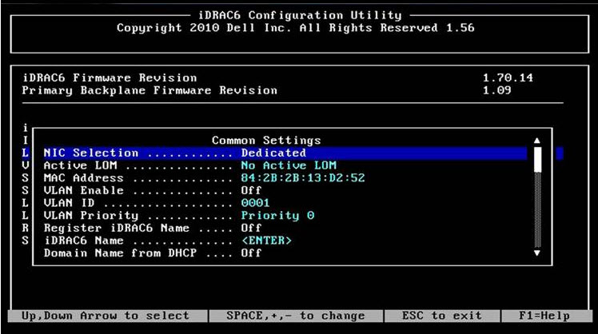Change NIC Selection value Dedicated
The image size is (598, 334).
point(273,153)
